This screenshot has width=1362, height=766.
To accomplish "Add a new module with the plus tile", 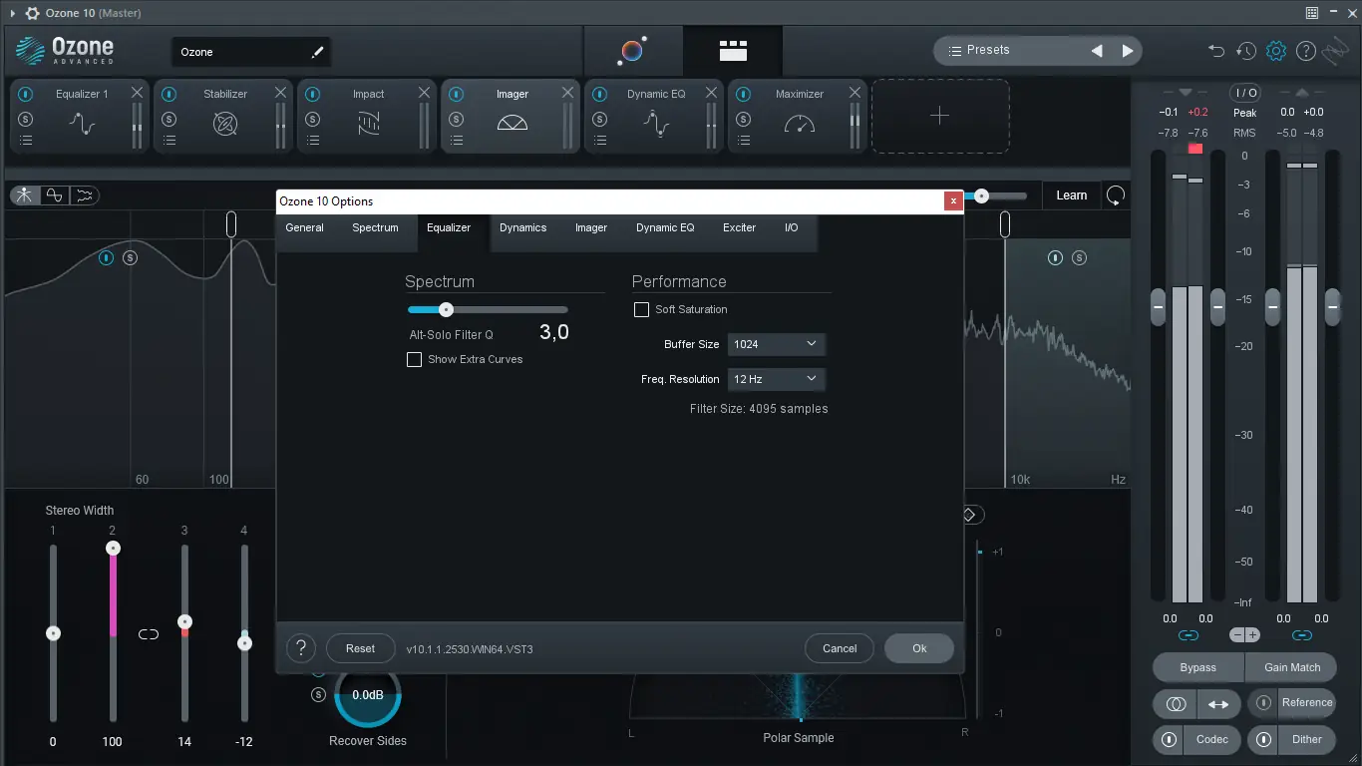I will point(939,116).
